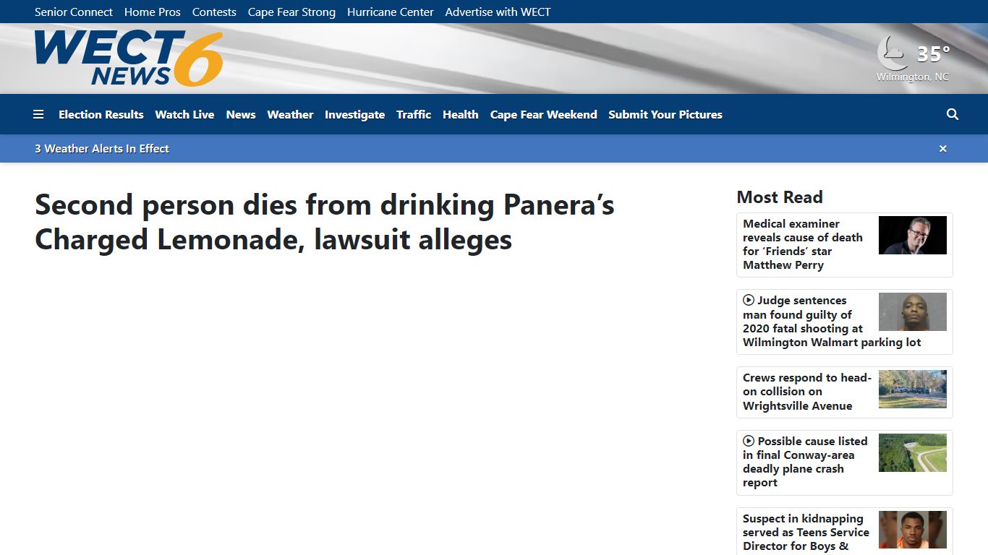Click the Panera Charged Lemonade headline
988x555 pixels.
coord(325,222)
